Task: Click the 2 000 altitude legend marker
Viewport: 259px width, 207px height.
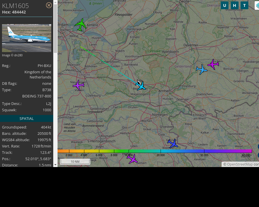Action: click(x=69, y=155)
